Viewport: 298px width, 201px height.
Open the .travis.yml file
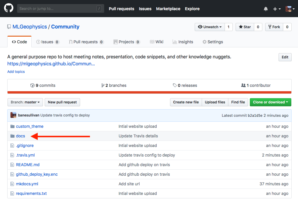pyautogui.click(x=26, y=155)
